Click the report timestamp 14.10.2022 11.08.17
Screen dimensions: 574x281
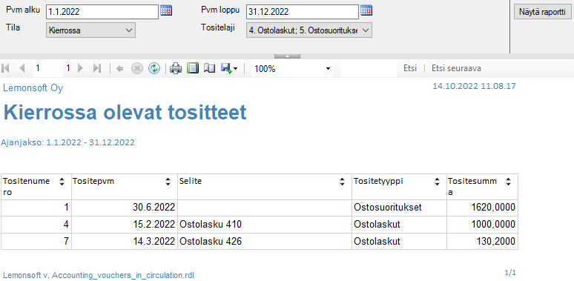pos(474,86)
